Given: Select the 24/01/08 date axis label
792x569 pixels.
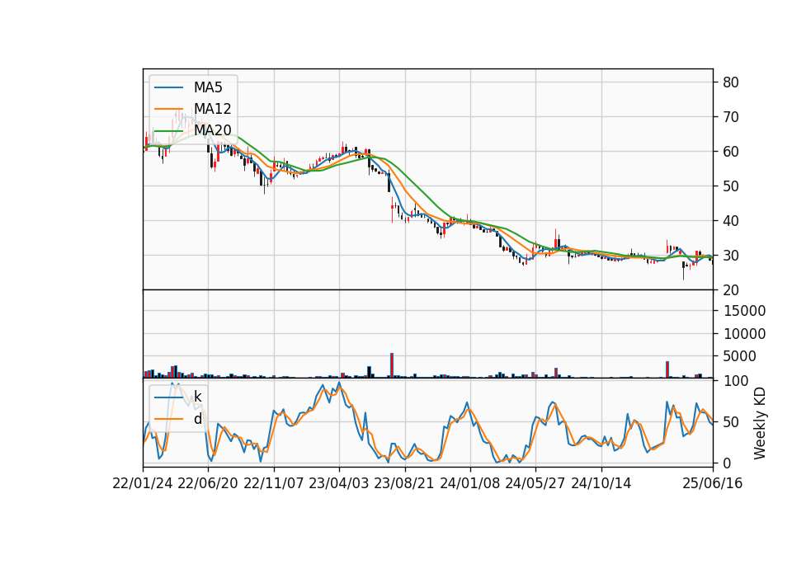Looking at the screenshot, I should 469,483.
